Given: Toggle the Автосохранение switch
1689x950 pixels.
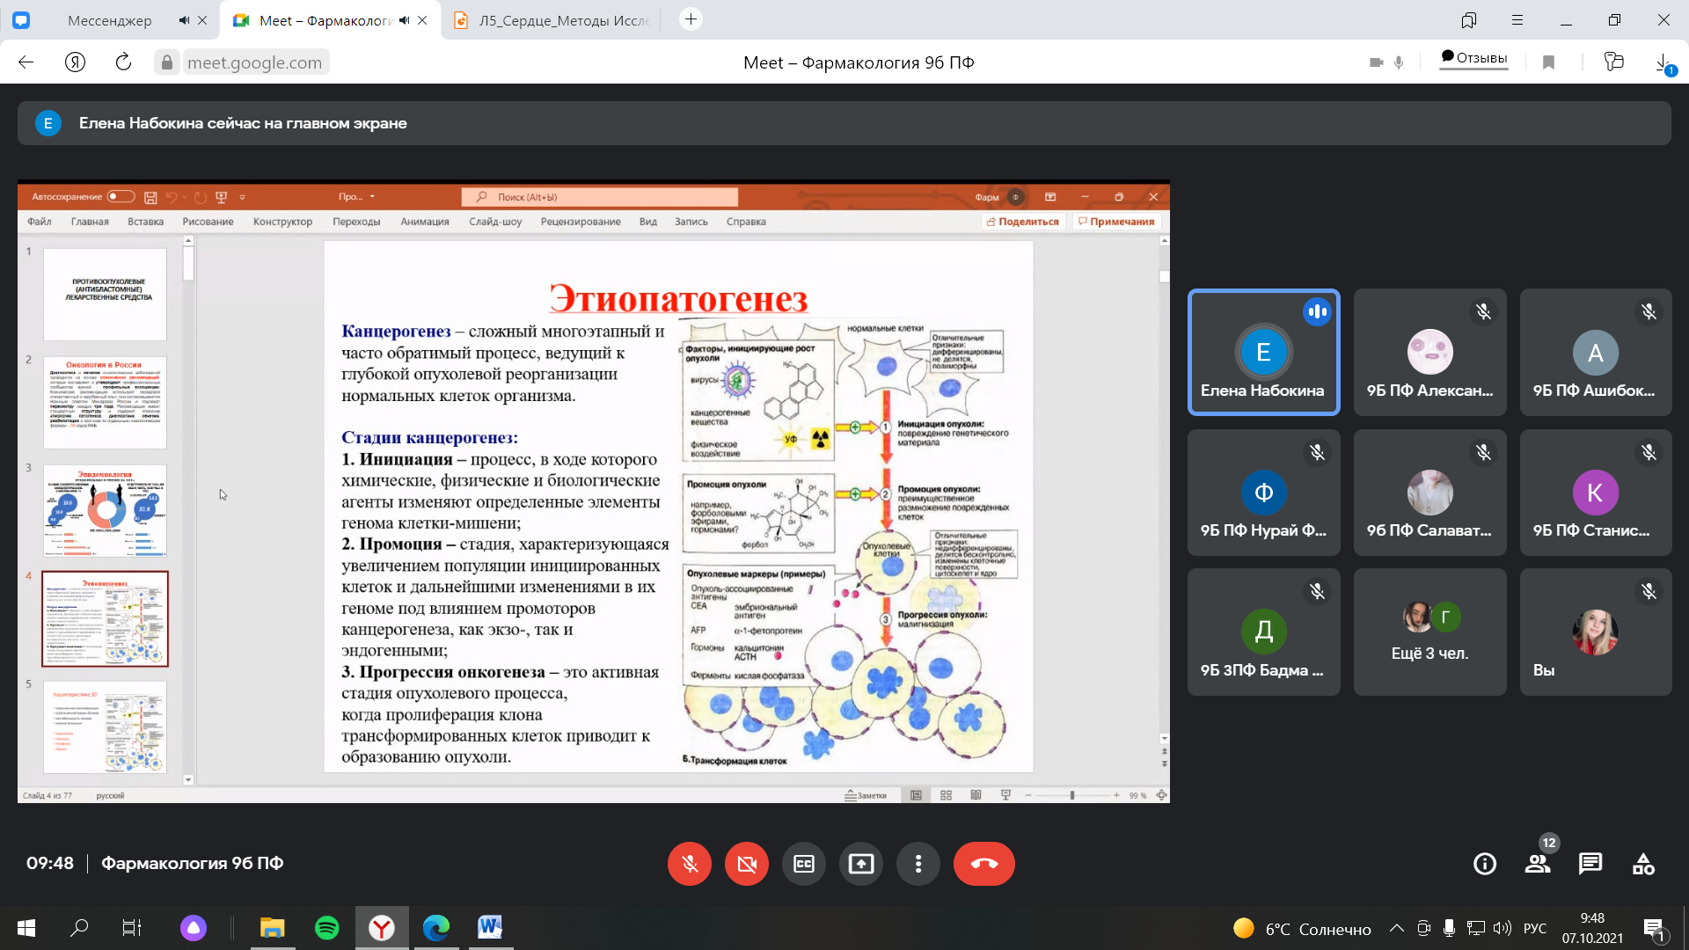Looking at the screenshot, I should (121, 197).
